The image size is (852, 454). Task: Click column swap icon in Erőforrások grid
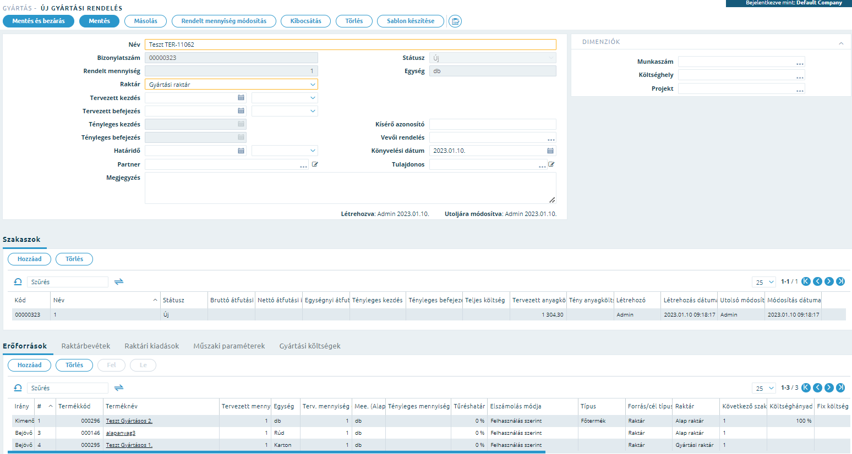[x=119, y=388]
